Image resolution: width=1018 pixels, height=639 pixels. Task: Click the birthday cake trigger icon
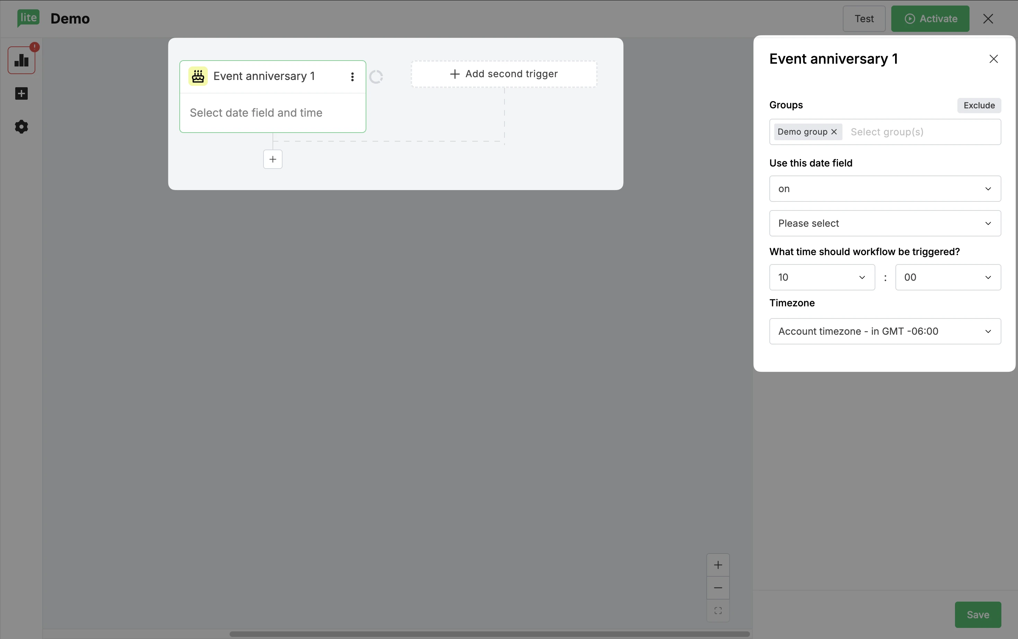(198, 76)
